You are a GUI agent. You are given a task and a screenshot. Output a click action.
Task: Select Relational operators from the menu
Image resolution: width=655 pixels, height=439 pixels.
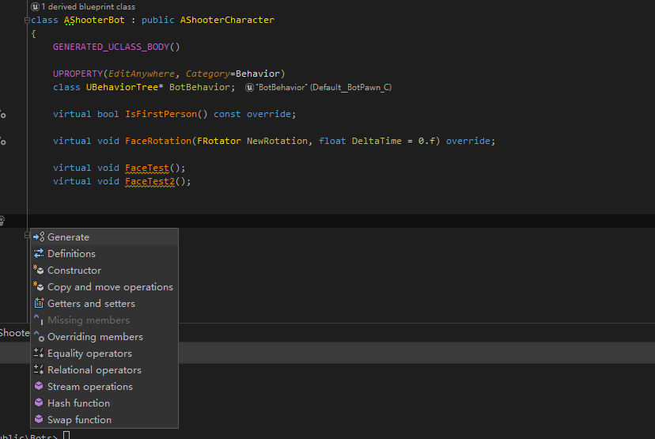tap(94, 370)
